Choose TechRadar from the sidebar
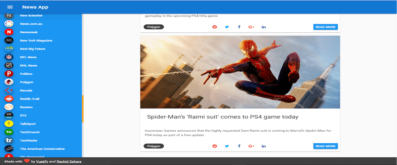 (28, 140)
